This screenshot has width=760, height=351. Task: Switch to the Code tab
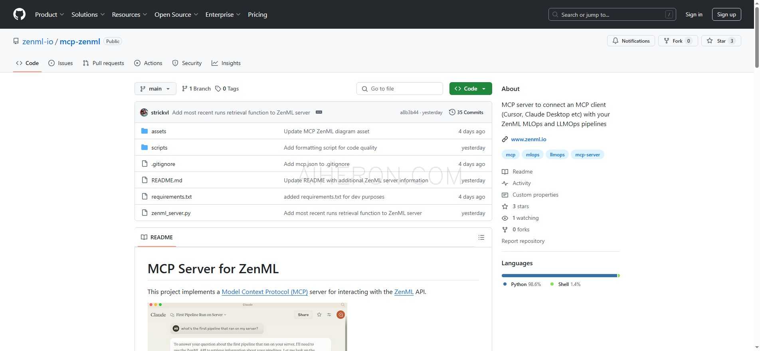[x=27, y=63]
